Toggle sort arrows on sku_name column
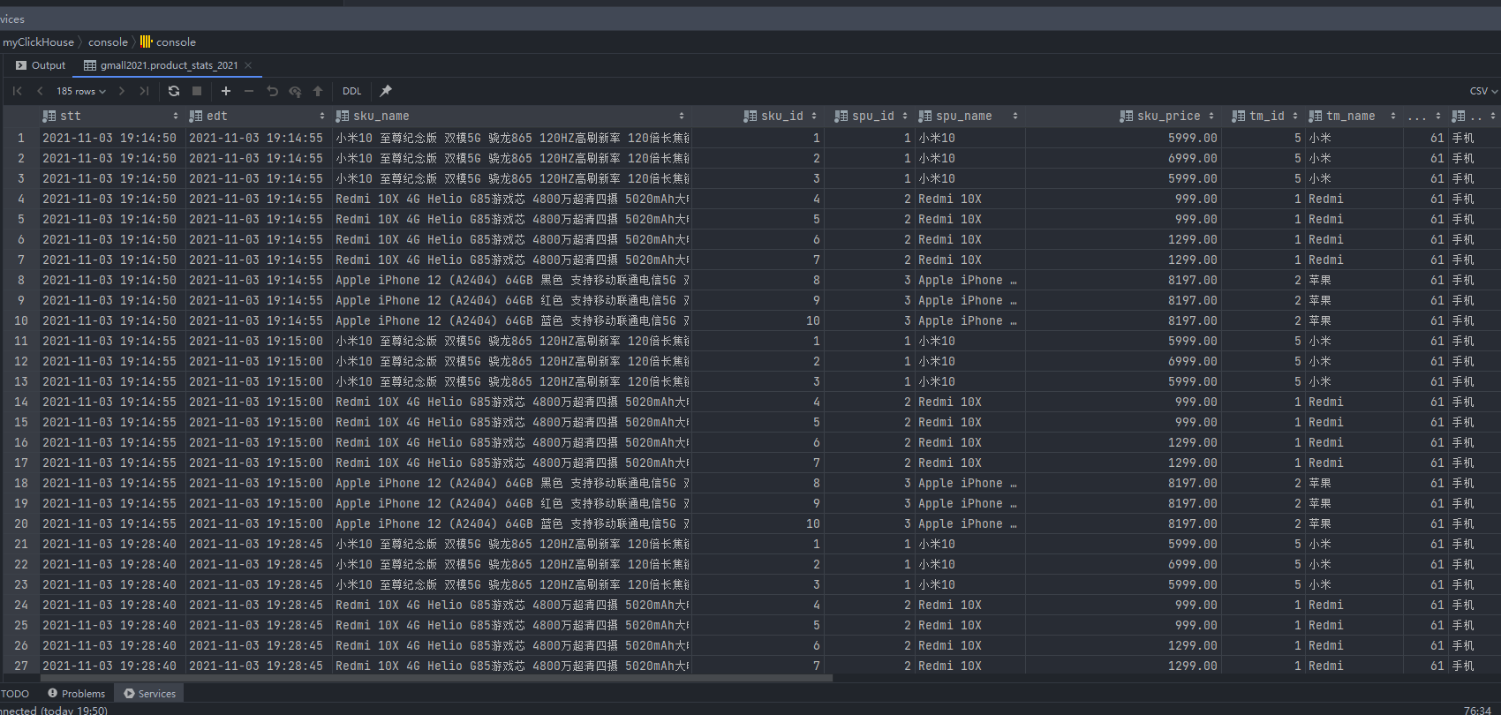 click(682, 116)
